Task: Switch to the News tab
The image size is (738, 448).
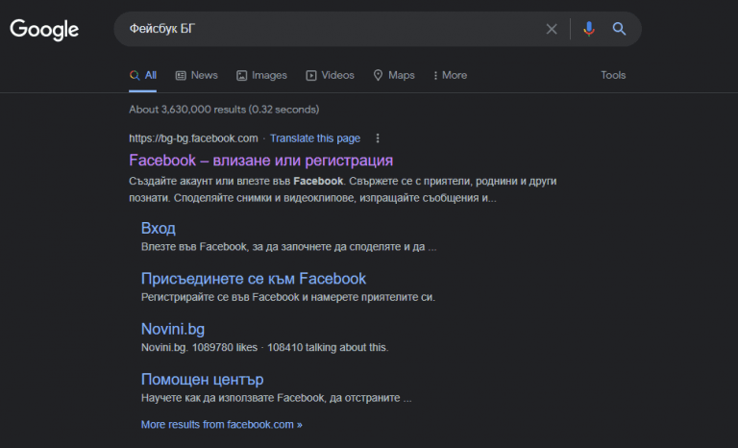Action: click(x=196, y=75)
